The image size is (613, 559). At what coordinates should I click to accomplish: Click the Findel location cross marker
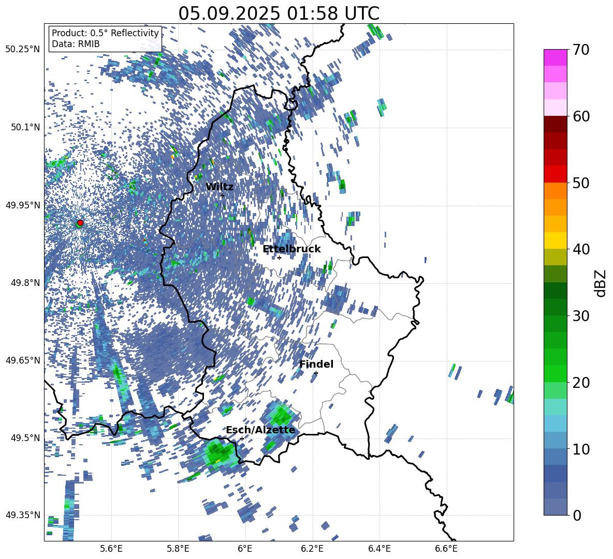pos(316,373)
